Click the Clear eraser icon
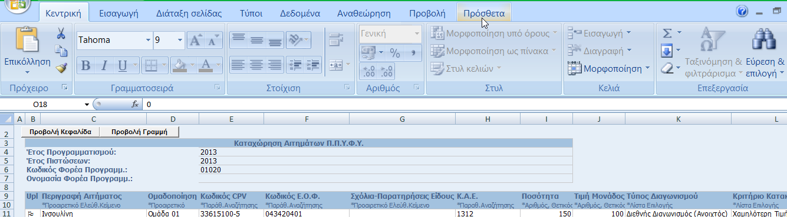The width and height of the screenshot is (787, 217). [x=667, y=69]
